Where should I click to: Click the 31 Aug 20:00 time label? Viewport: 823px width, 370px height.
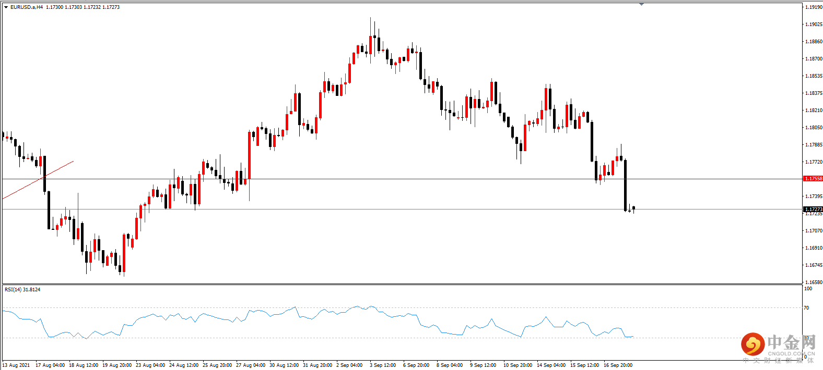tap(318, 365)
